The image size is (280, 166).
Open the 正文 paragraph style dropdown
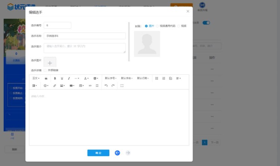click(x=36, y=79)
